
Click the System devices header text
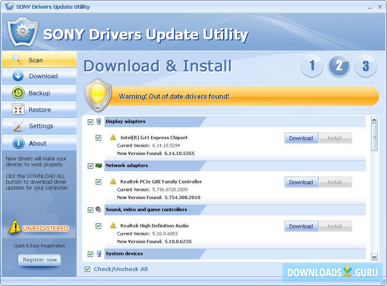124,254
